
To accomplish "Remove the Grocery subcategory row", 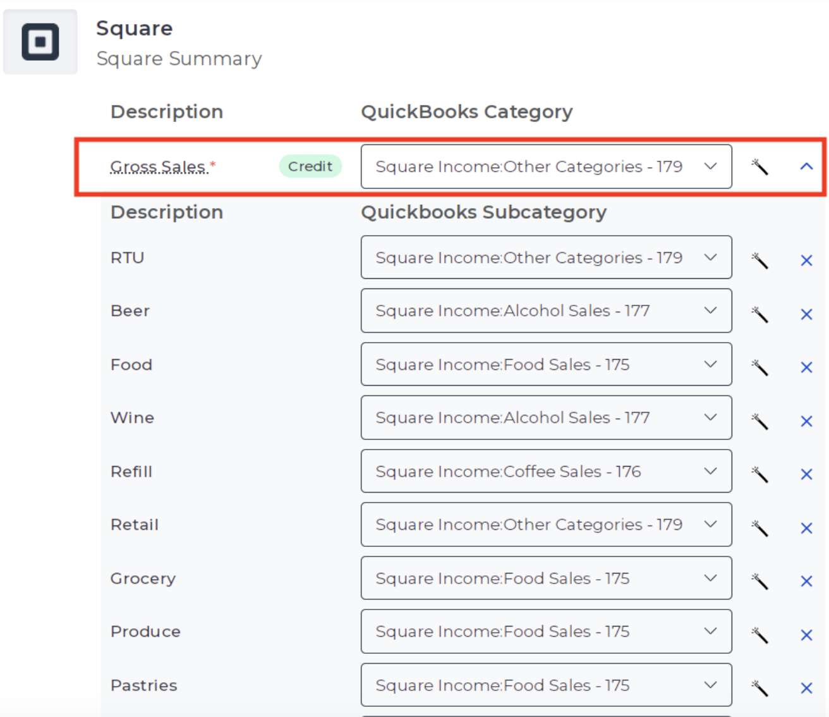I will pos(806,581).
